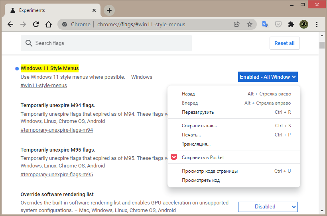Viewport: 327px width, 216px height.
Task: Reload the page with toolbar refresh icon
Action: click(x=36, y=24)
